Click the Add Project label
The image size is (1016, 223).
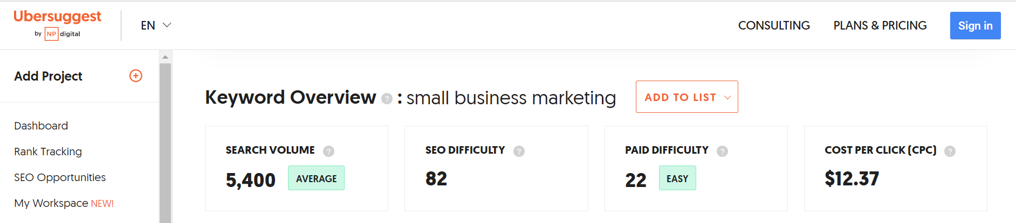48,76
